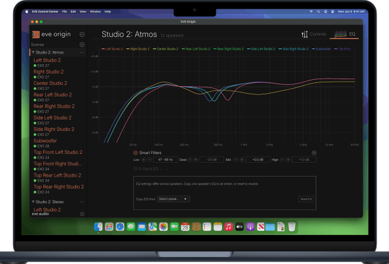Screen dimensions: 389x264
Task: Toggle Side Left Studio 2 curve in legend
Action: (x=261, y=49)
